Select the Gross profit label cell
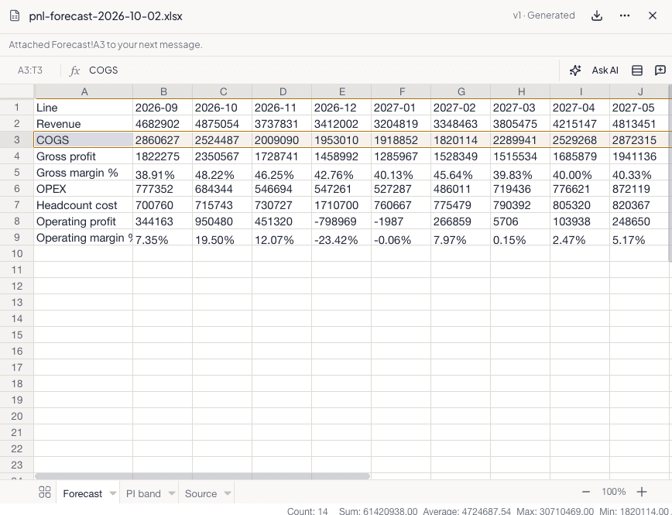The width and height of the screenshot is (672, 515). [x=84, y=156]
